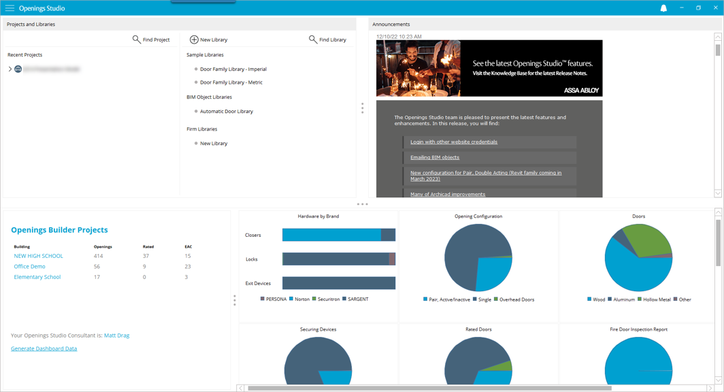This screenshot has width=724, height=392.
Task: Click the SARGENT legend color swatch
Action: 344,299
